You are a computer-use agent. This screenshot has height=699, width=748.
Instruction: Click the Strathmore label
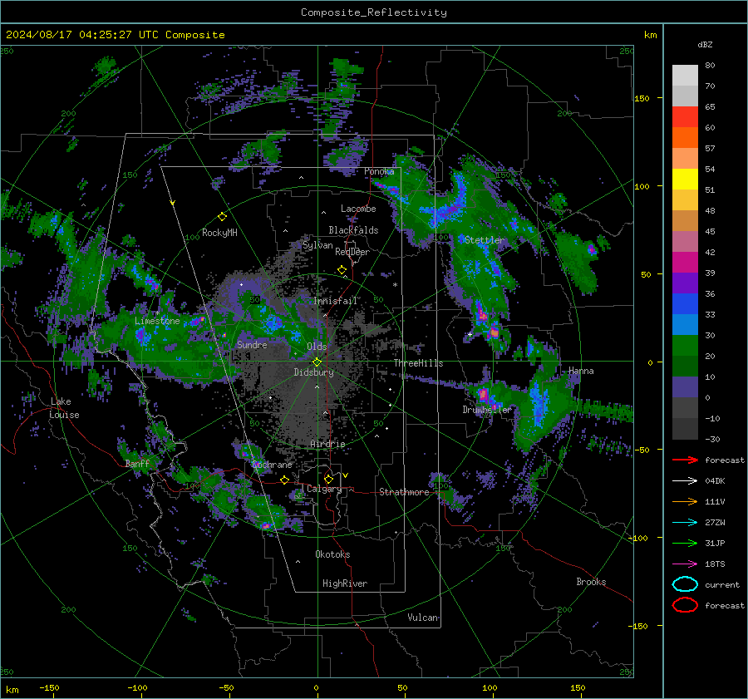tap(405, 492)
